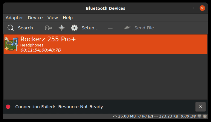Click the Search button label
Image resolution: width=211 pixels, height=122 pixels.
[25, 28]
